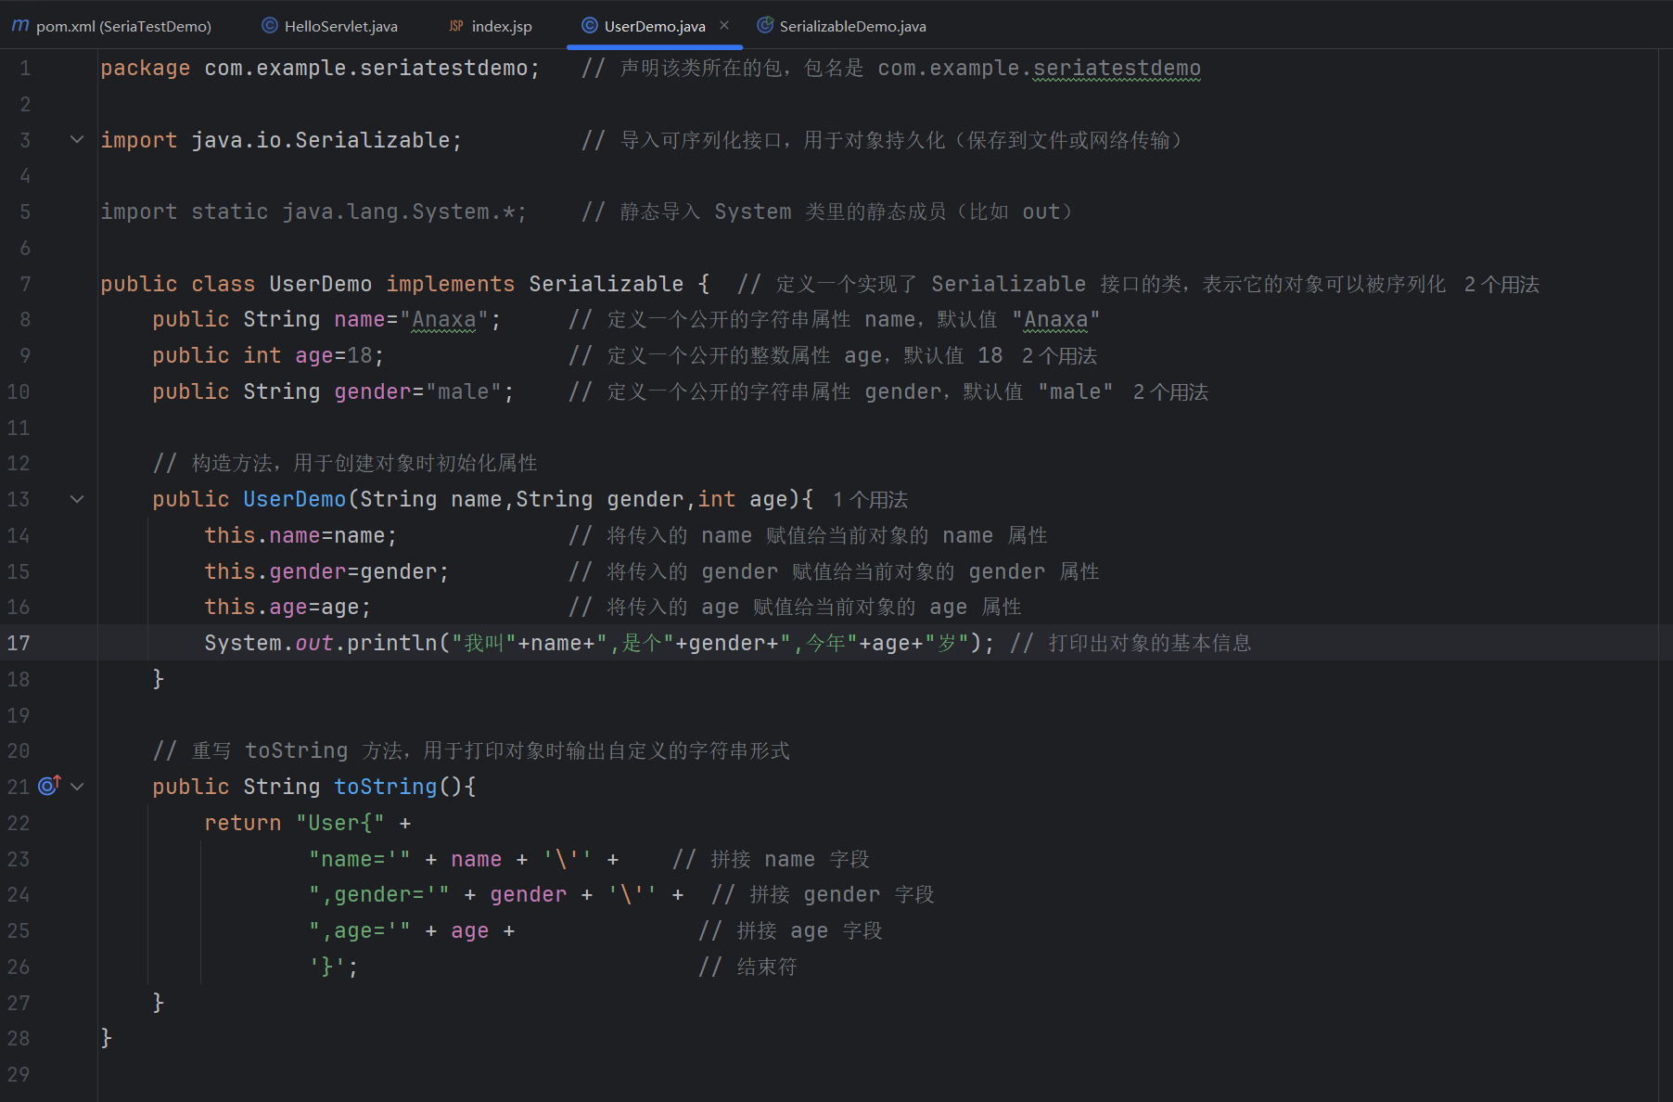Open the usages hint on the gender field line

click(x=1170, y=391)
